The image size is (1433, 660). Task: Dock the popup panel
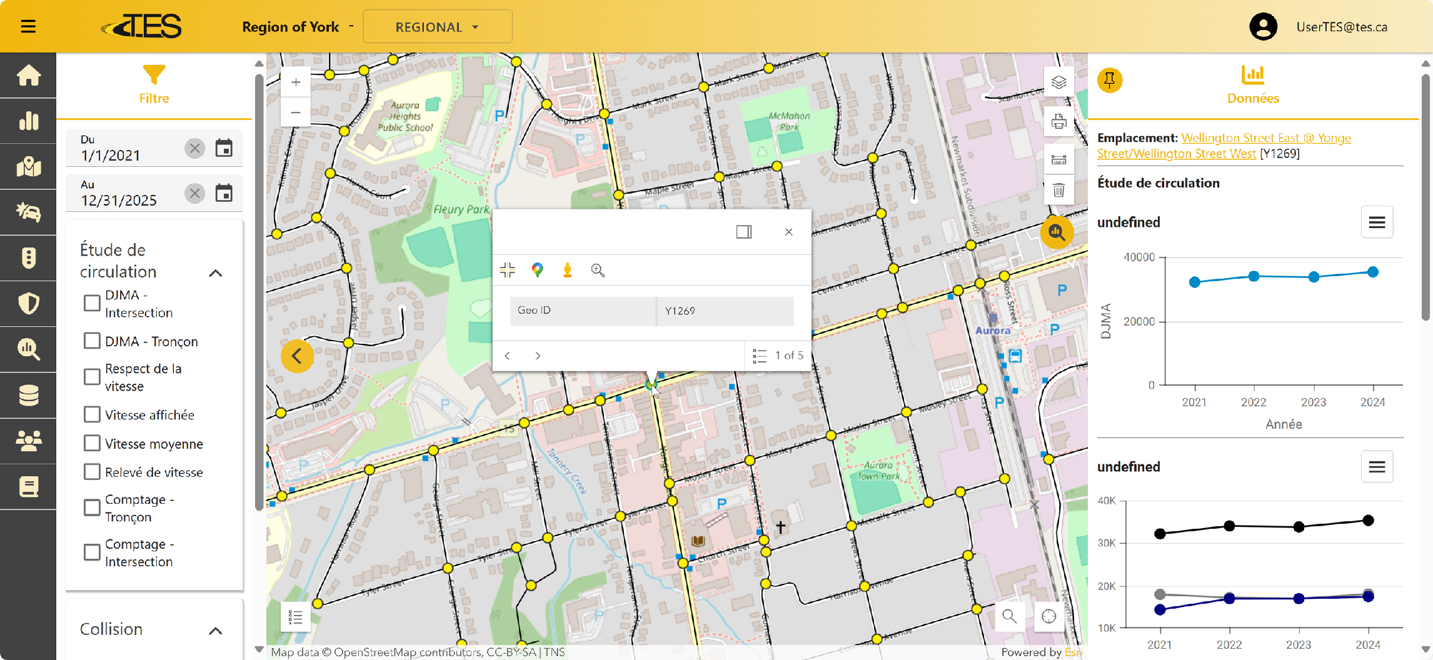coord(743,232)
